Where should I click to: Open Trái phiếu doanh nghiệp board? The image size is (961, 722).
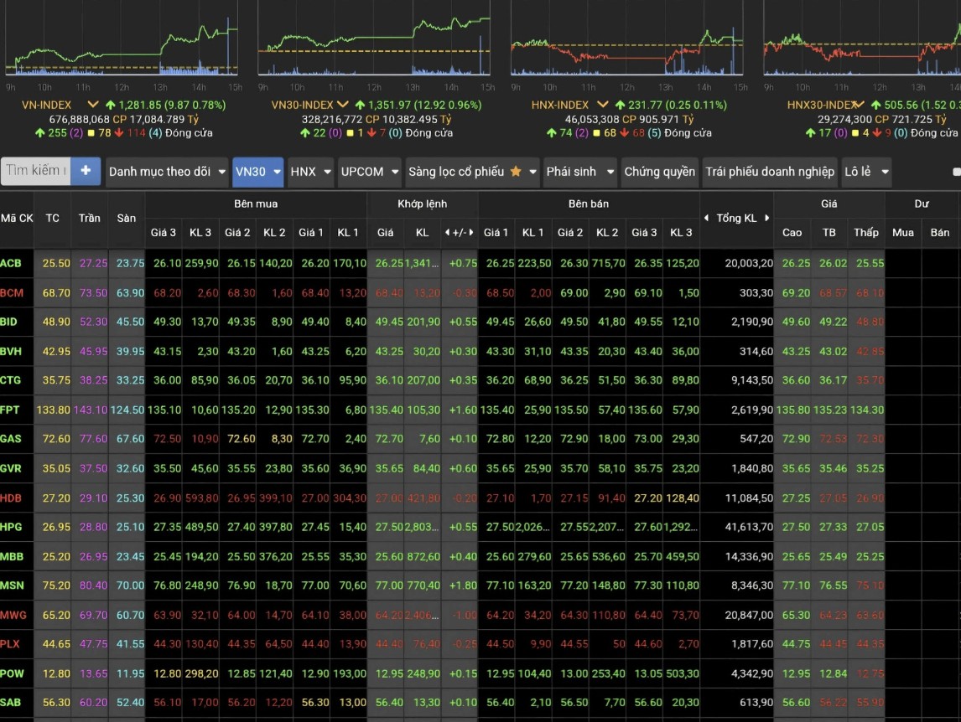click(769, 172)
